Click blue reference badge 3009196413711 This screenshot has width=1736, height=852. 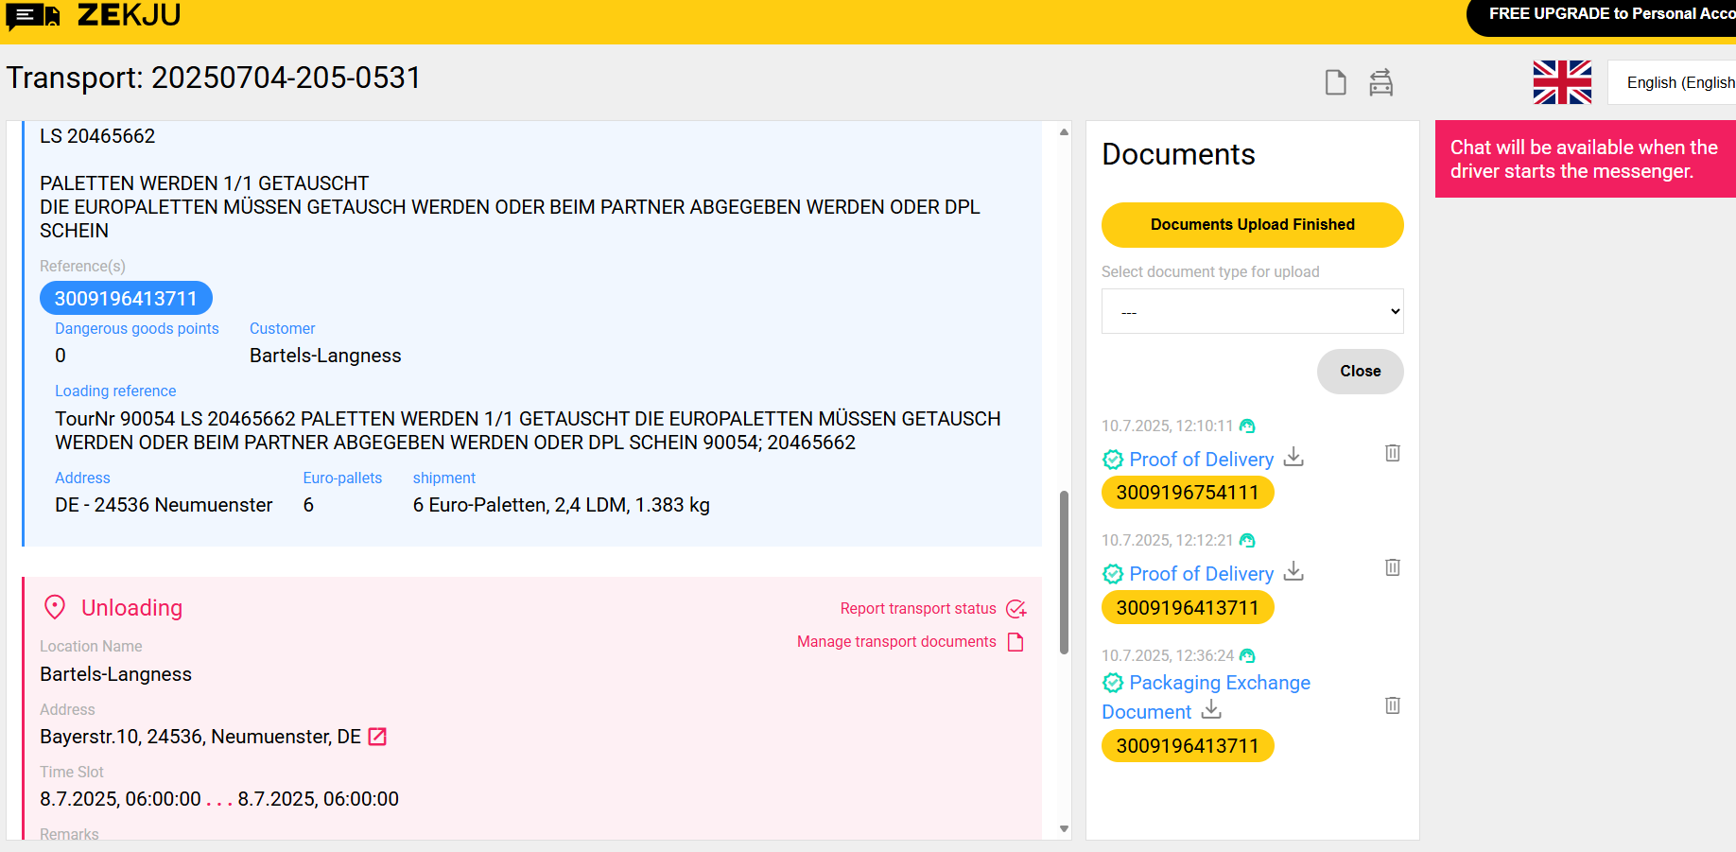coord(126,299)
